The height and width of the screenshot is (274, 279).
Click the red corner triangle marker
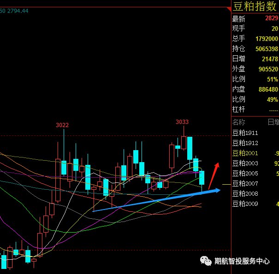pos(229,9)
